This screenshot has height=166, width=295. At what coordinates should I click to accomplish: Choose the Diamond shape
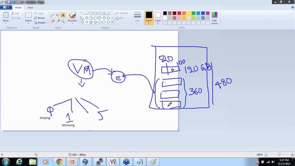(x=87, y=18)
